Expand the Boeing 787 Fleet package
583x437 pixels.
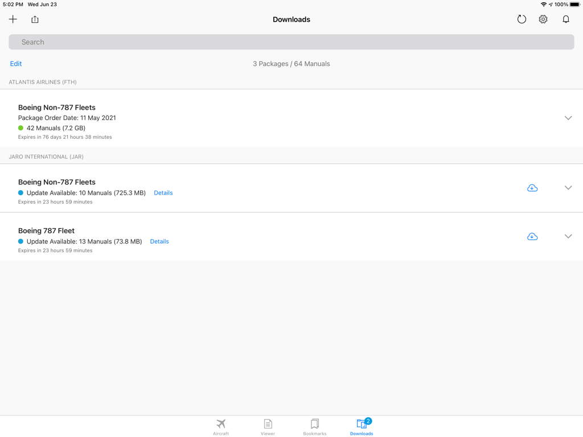pos(568,236)
